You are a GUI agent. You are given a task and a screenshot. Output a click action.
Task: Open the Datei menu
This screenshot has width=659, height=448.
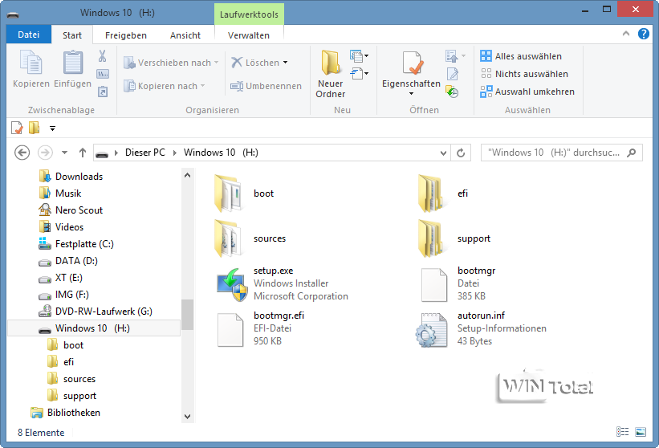29,35
